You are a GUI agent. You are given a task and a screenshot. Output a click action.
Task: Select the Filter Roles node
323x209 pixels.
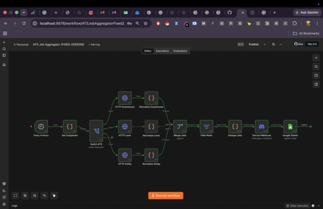coord(206,127)
